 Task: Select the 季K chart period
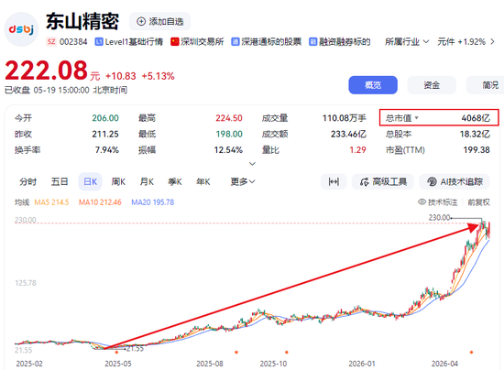click(175, 181)
